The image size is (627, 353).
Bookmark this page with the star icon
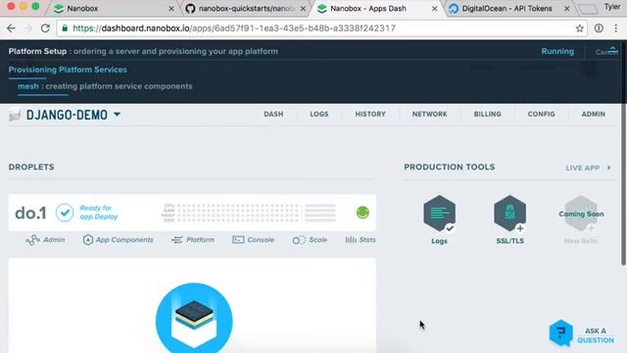(x=579, y=28)
